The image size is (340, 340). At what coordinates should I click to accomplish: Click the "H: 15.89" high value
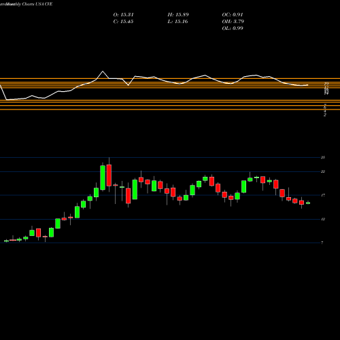tap(178, 15)
